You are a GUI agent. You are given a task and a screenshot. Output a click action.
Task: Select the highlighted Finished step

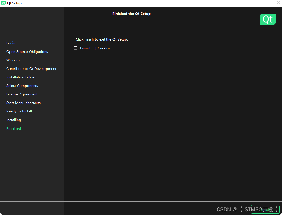[14, 128]
